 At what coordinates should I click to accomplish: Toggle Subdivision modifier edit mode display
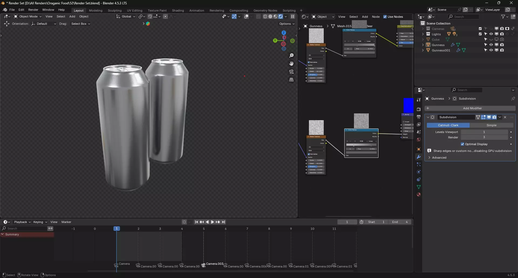(x=483, y=117)
